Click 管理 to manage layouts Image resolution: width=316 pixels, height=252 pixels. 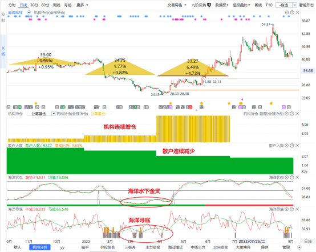pyautogui.click(x=286, y=247)
